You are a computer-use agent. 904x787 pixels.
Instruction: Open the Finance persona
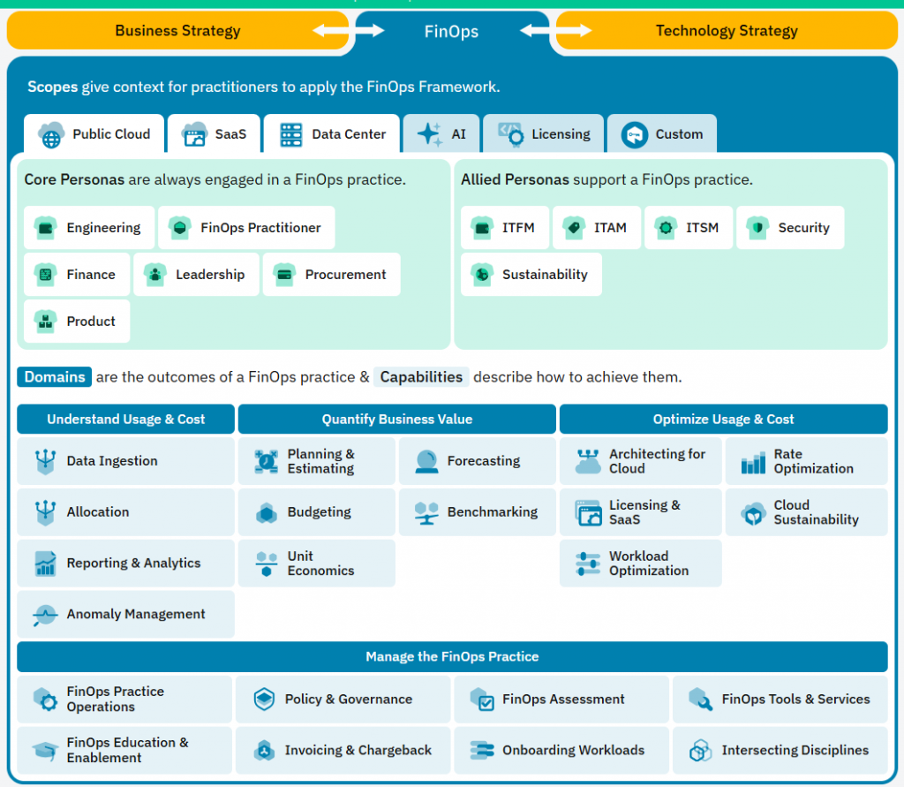(x=77, y=275)
